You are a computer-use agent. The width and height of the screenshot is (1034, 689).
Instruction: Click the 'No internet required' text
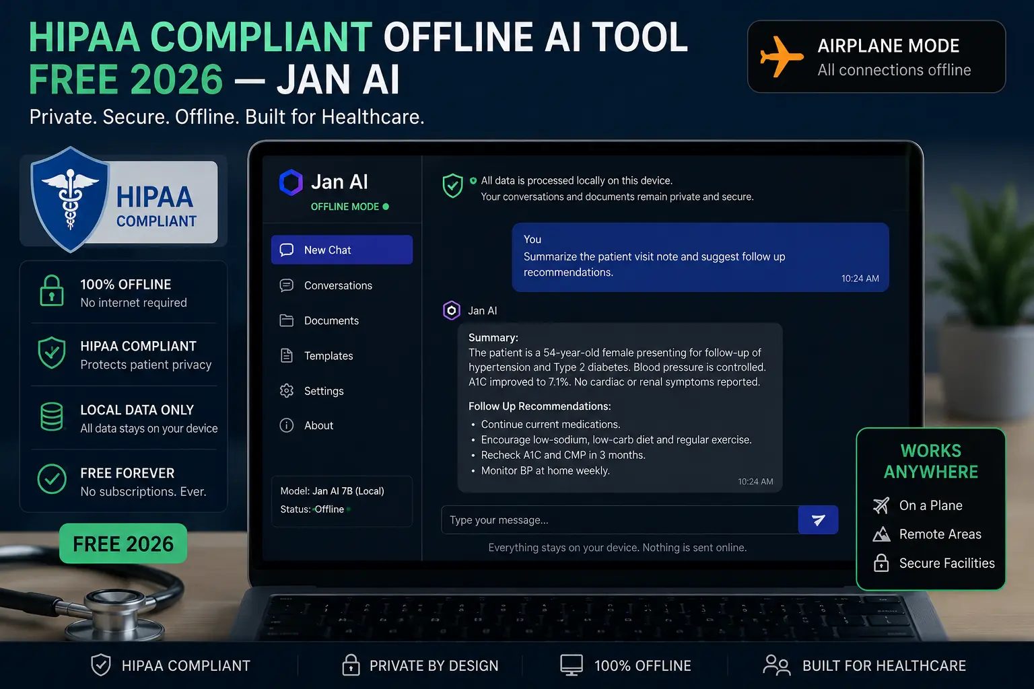click(133, 303)
